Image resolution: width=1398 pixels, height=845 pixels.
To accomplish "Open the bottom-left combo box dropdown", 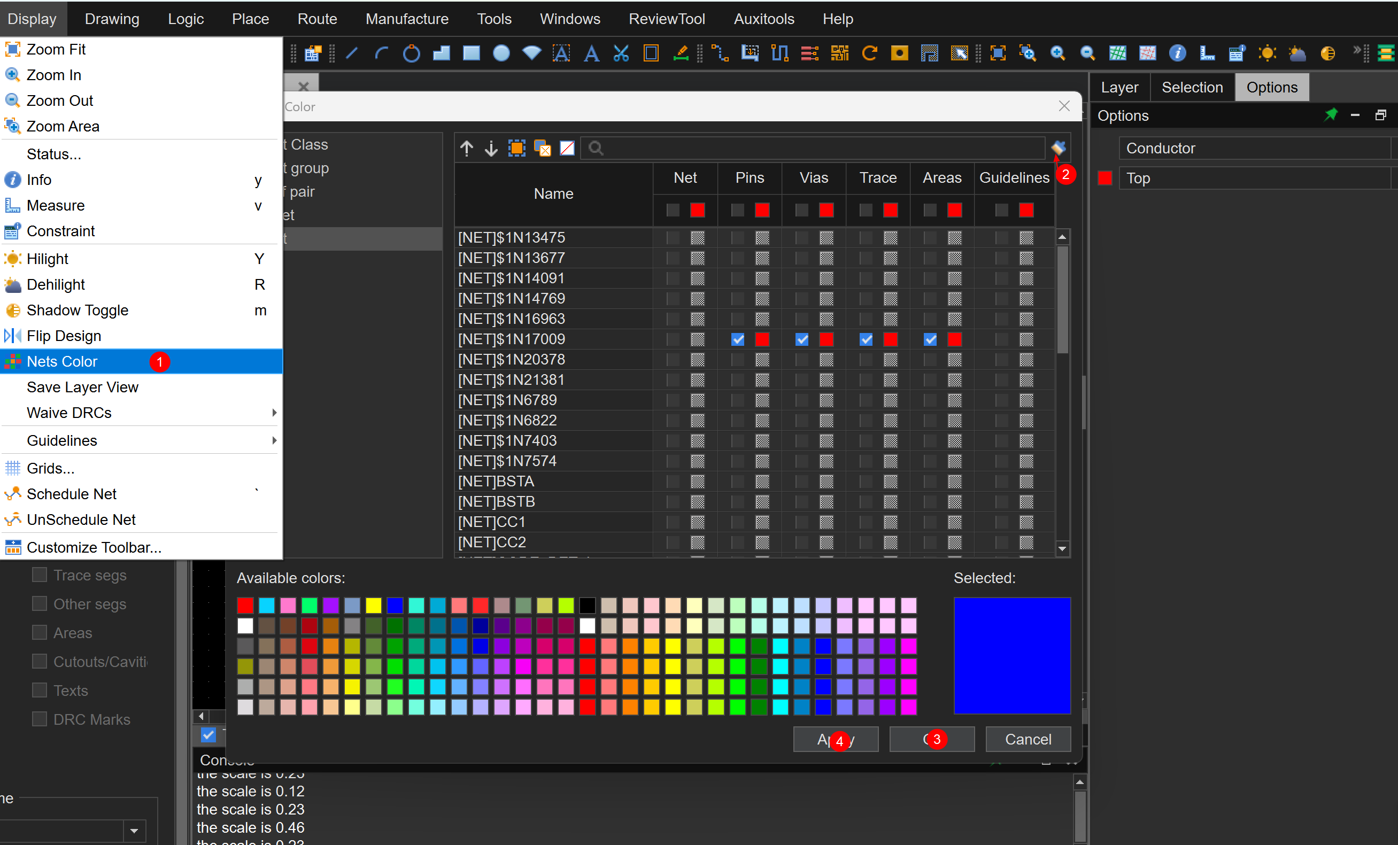I will click(134, 831).
